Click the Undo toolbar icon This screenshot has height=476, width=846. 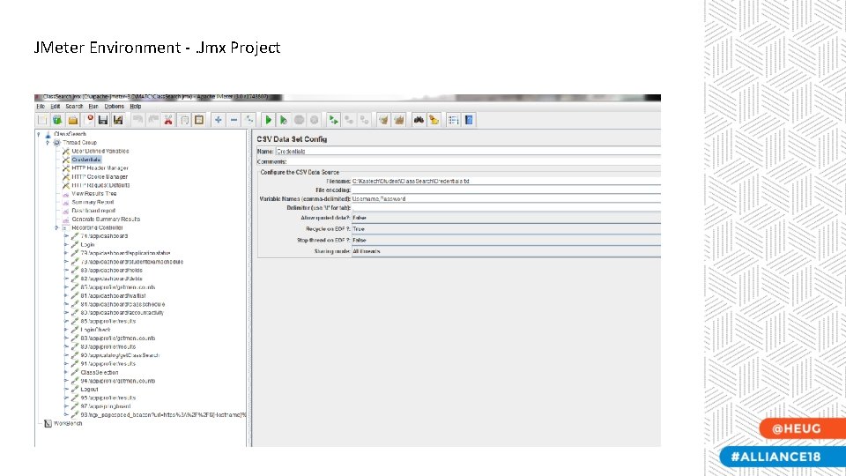click(137, 120)
